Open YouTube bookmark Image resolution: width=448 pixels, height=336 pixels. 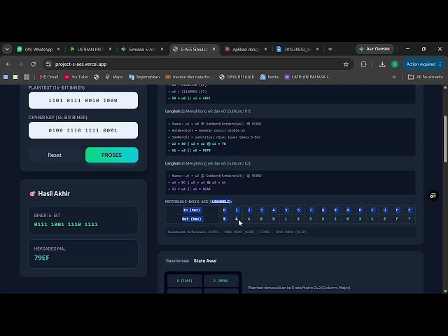[76, 77]
